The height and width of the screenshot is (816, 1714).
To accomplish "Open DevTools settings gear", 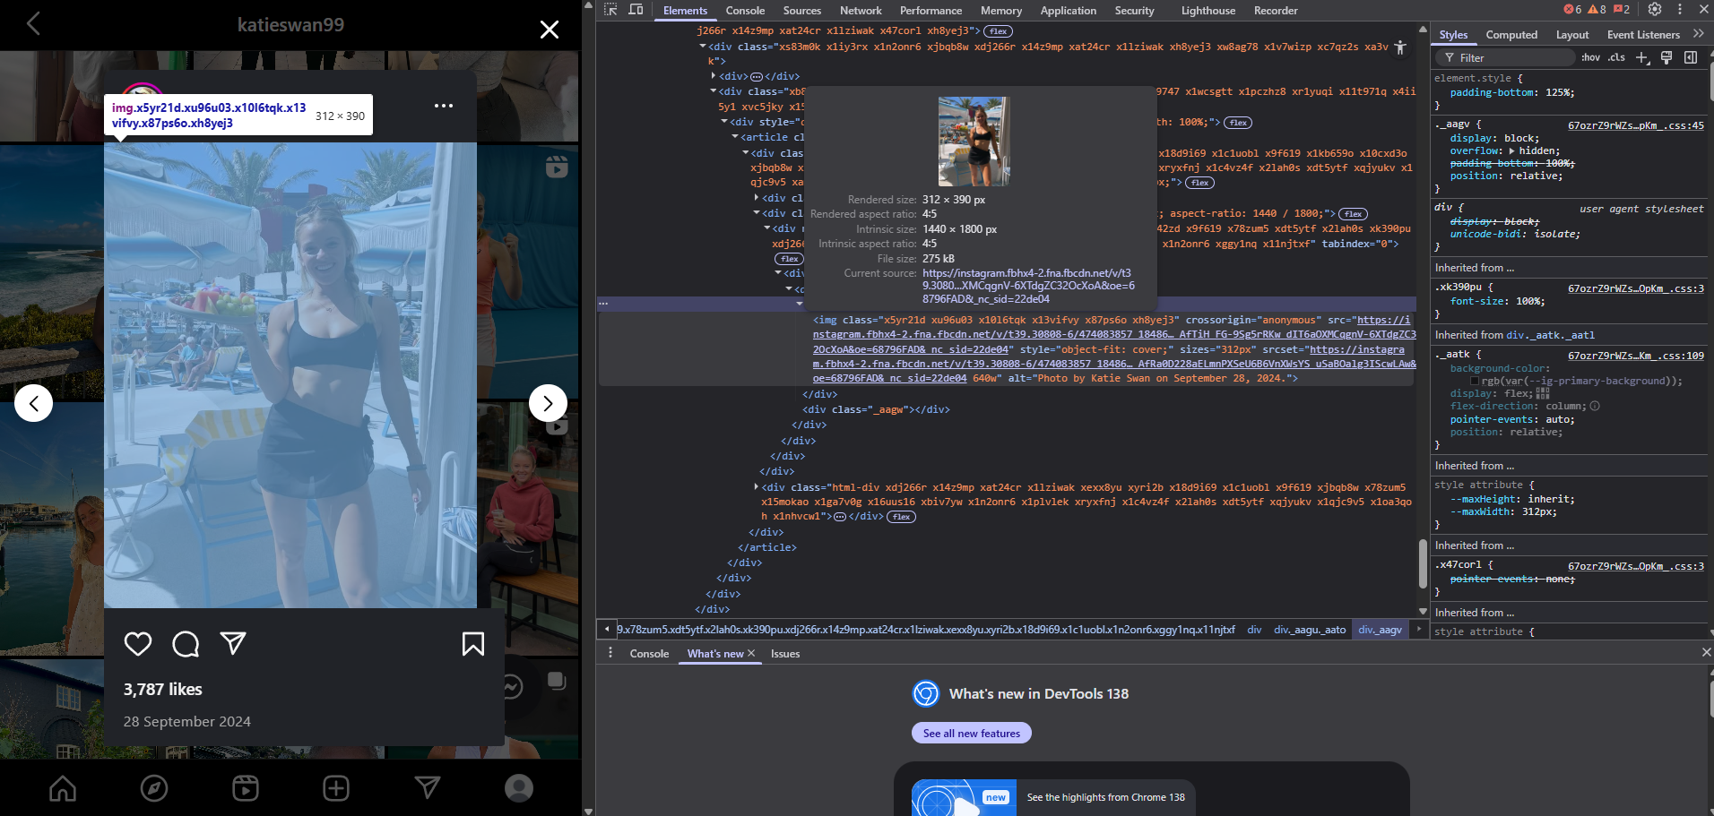I will [x=1655, y=9].
